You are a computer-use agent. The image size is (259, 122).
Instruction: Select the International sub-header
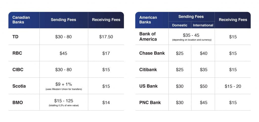coord(203,25)
